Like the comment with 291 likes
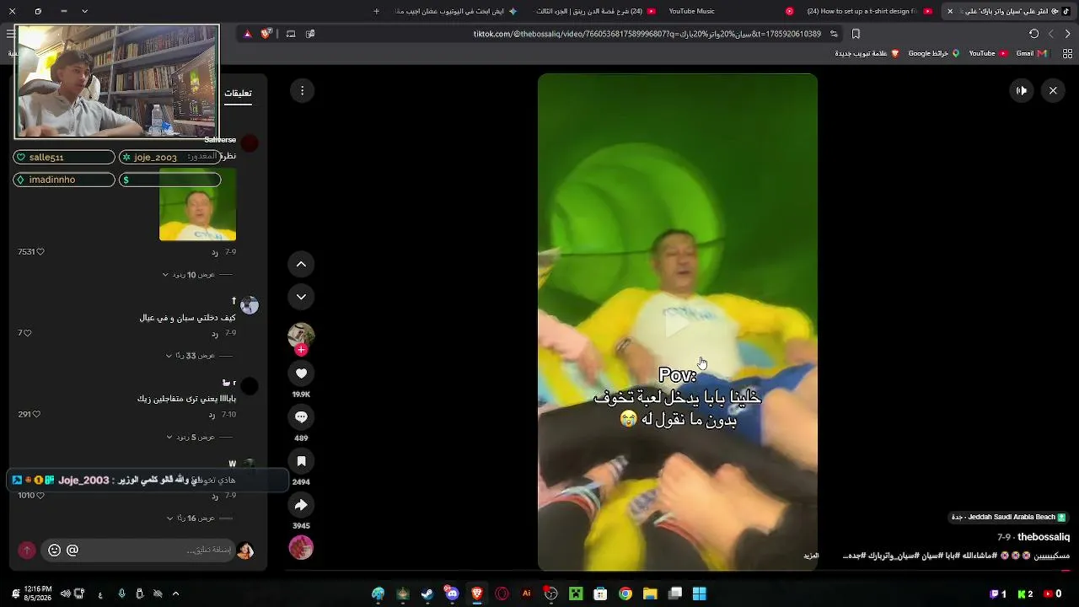 click(x=36, y=414)
